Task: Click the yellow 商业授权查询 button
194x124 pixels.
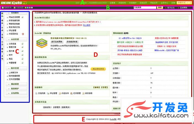Action: point(98,69)
